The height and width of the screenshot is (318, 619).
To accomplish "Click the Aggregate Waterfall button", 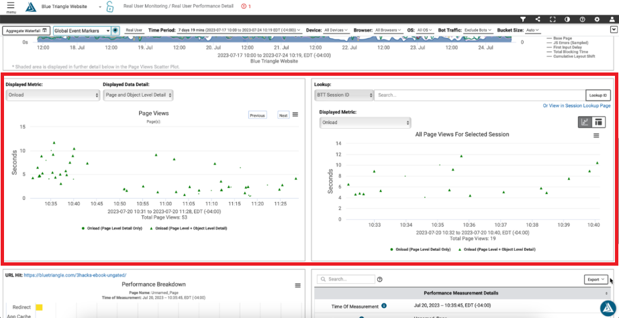I will 26,30.
